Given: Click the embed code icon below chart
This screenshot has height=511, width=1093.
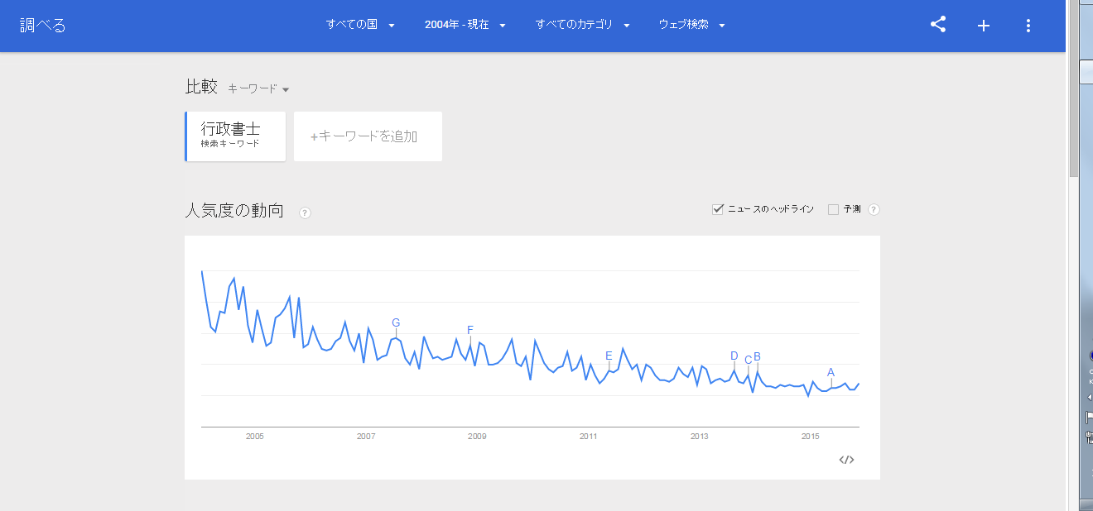Looking at the screenshot, I should pos(846,460).
